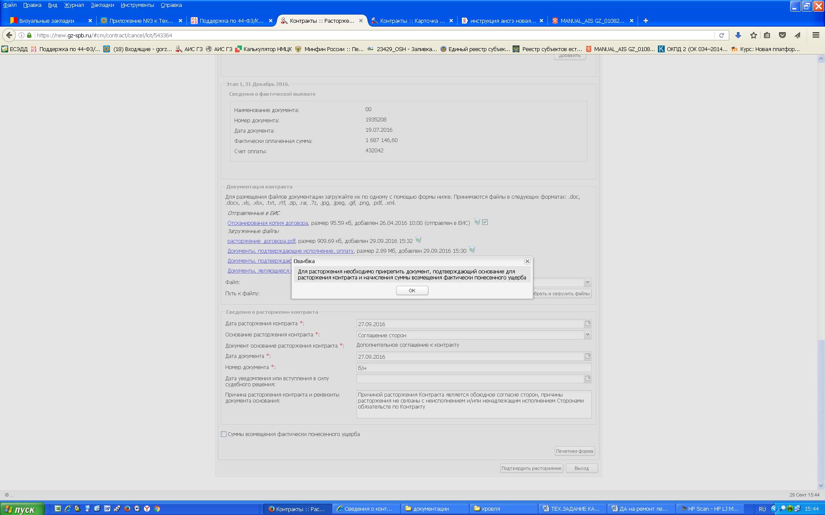The image size is (825, 515).
Task: Open a new tab with plus button
Action: pyautogui.click(x=645, y=21)
